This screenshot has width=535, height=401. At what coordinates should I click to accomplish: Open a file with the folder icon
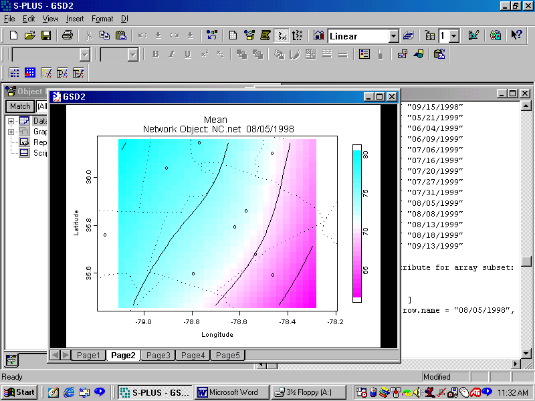point(29,35)
